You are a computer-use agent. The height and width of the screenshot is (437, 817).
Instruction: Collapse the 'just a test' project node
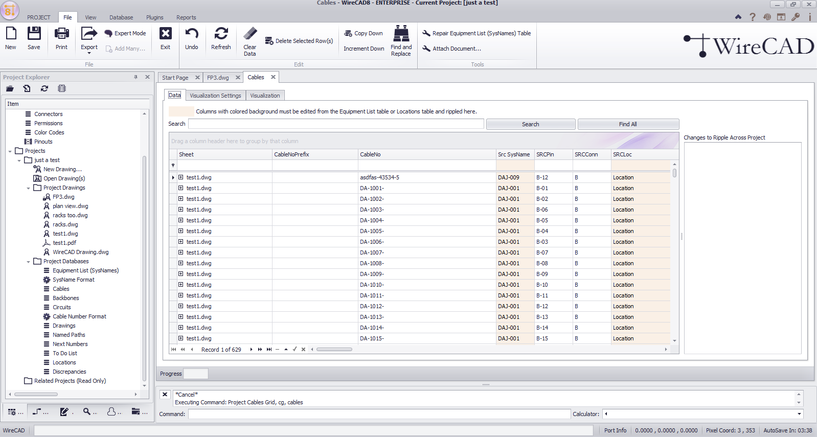coord(19,160)
